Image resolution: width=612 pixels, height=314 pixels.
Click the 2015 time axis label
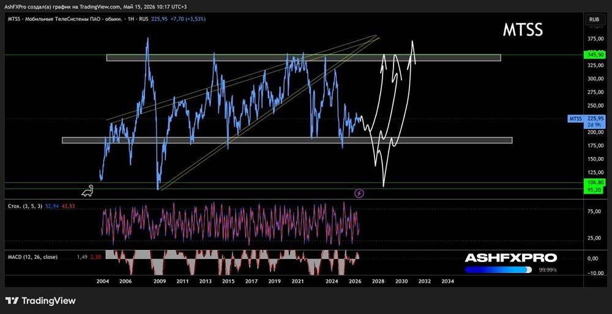(x=228, y=281)
